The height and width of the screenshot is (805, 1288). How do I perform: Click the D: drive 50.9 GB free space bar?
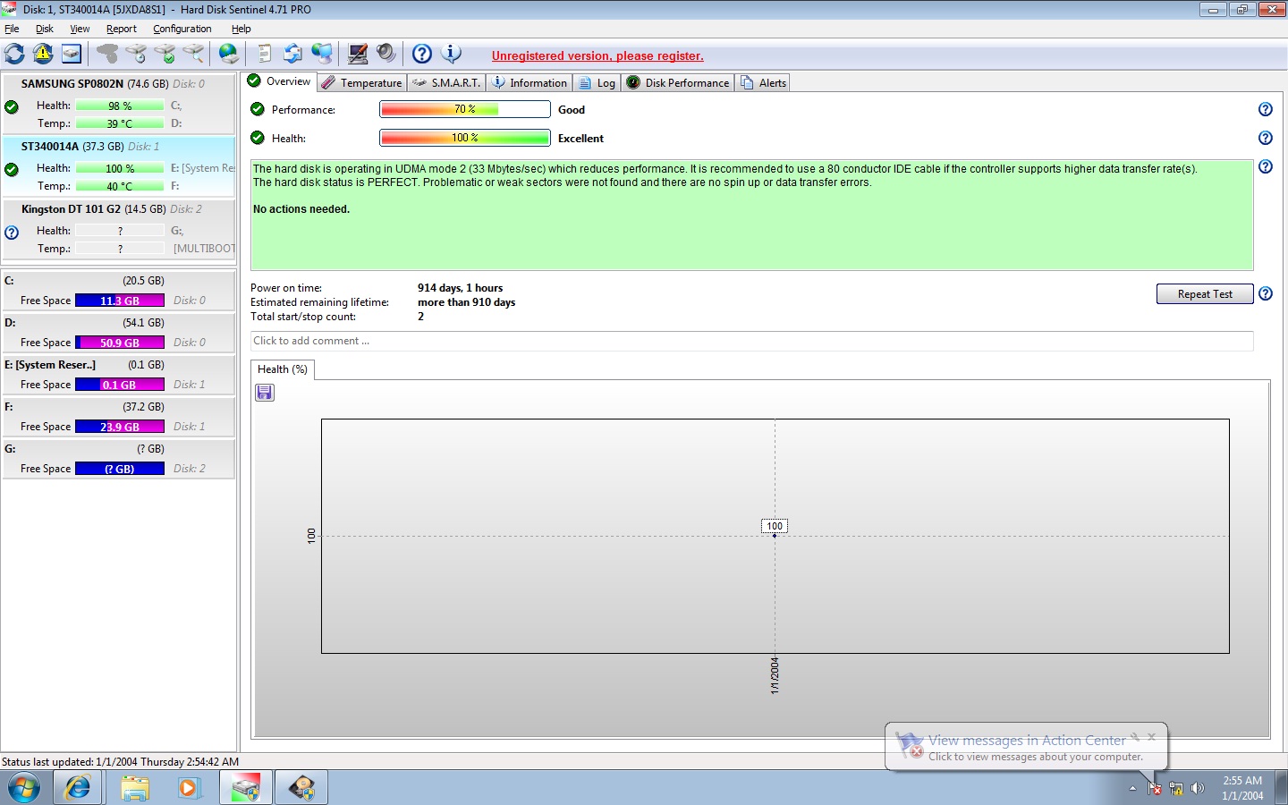tap(120, 343)
